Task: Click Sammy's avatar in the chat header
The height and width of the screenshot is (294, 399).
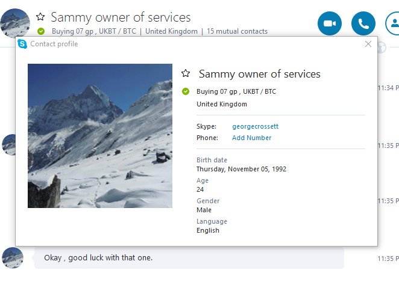Action: 15,23
